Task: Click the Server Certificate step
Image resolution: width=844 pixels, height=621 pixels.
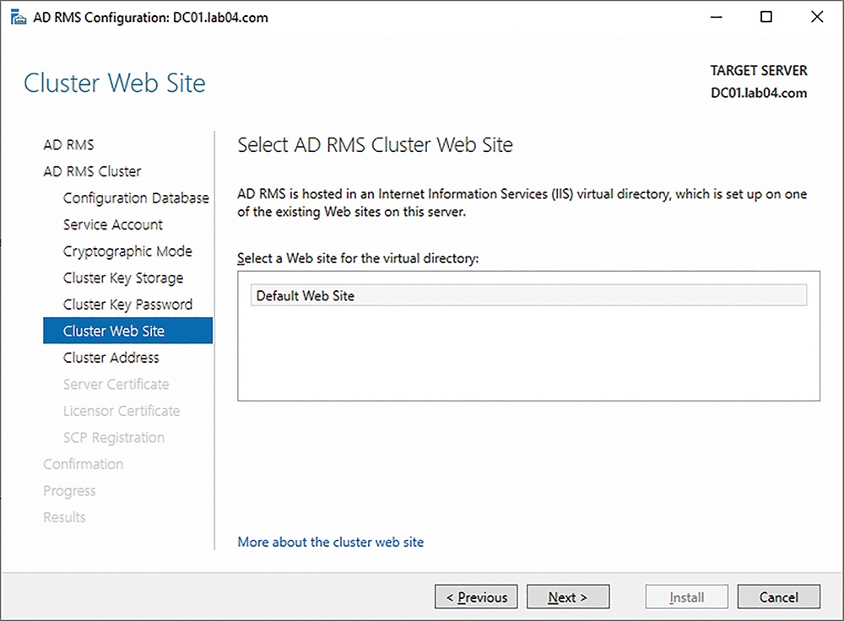Action: (116, 384)
